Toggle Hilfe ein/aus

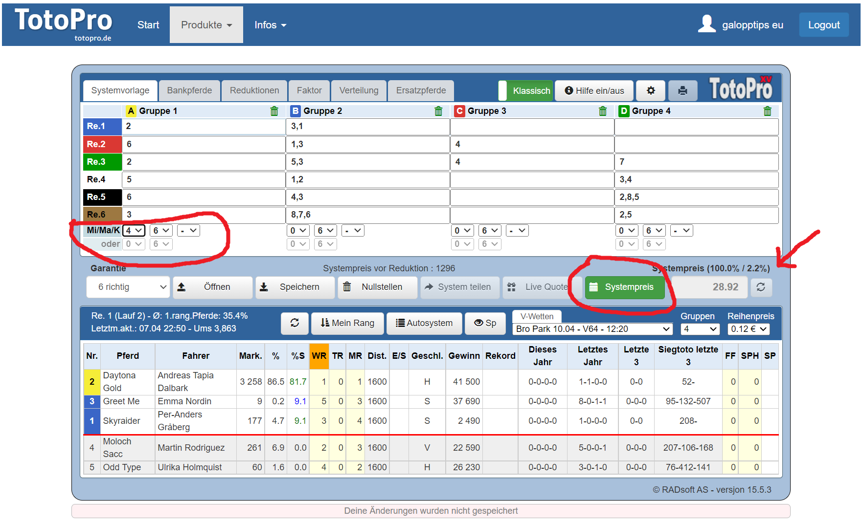[x=594, y=90]
